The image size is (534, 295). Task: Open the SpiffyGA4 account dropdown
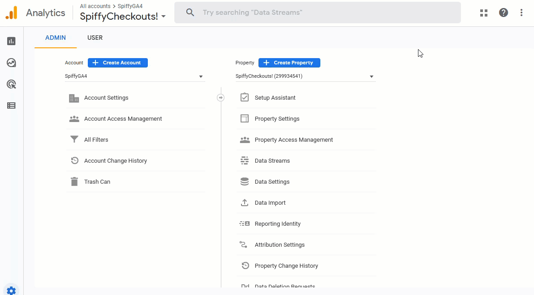[135, 76]
